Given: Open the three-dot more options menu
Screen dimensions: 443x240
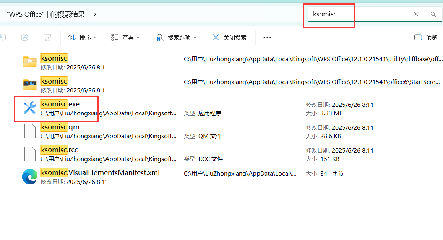Looking at the screenshot, I should click(267, 37).
